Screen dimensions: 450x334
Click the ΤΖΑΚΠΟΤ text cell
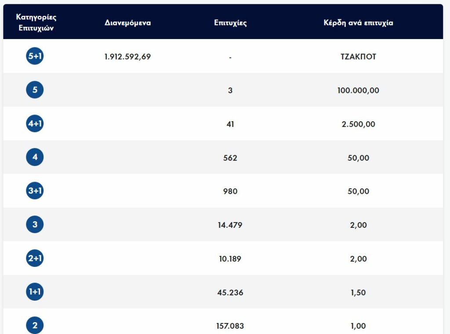point(358,57)
